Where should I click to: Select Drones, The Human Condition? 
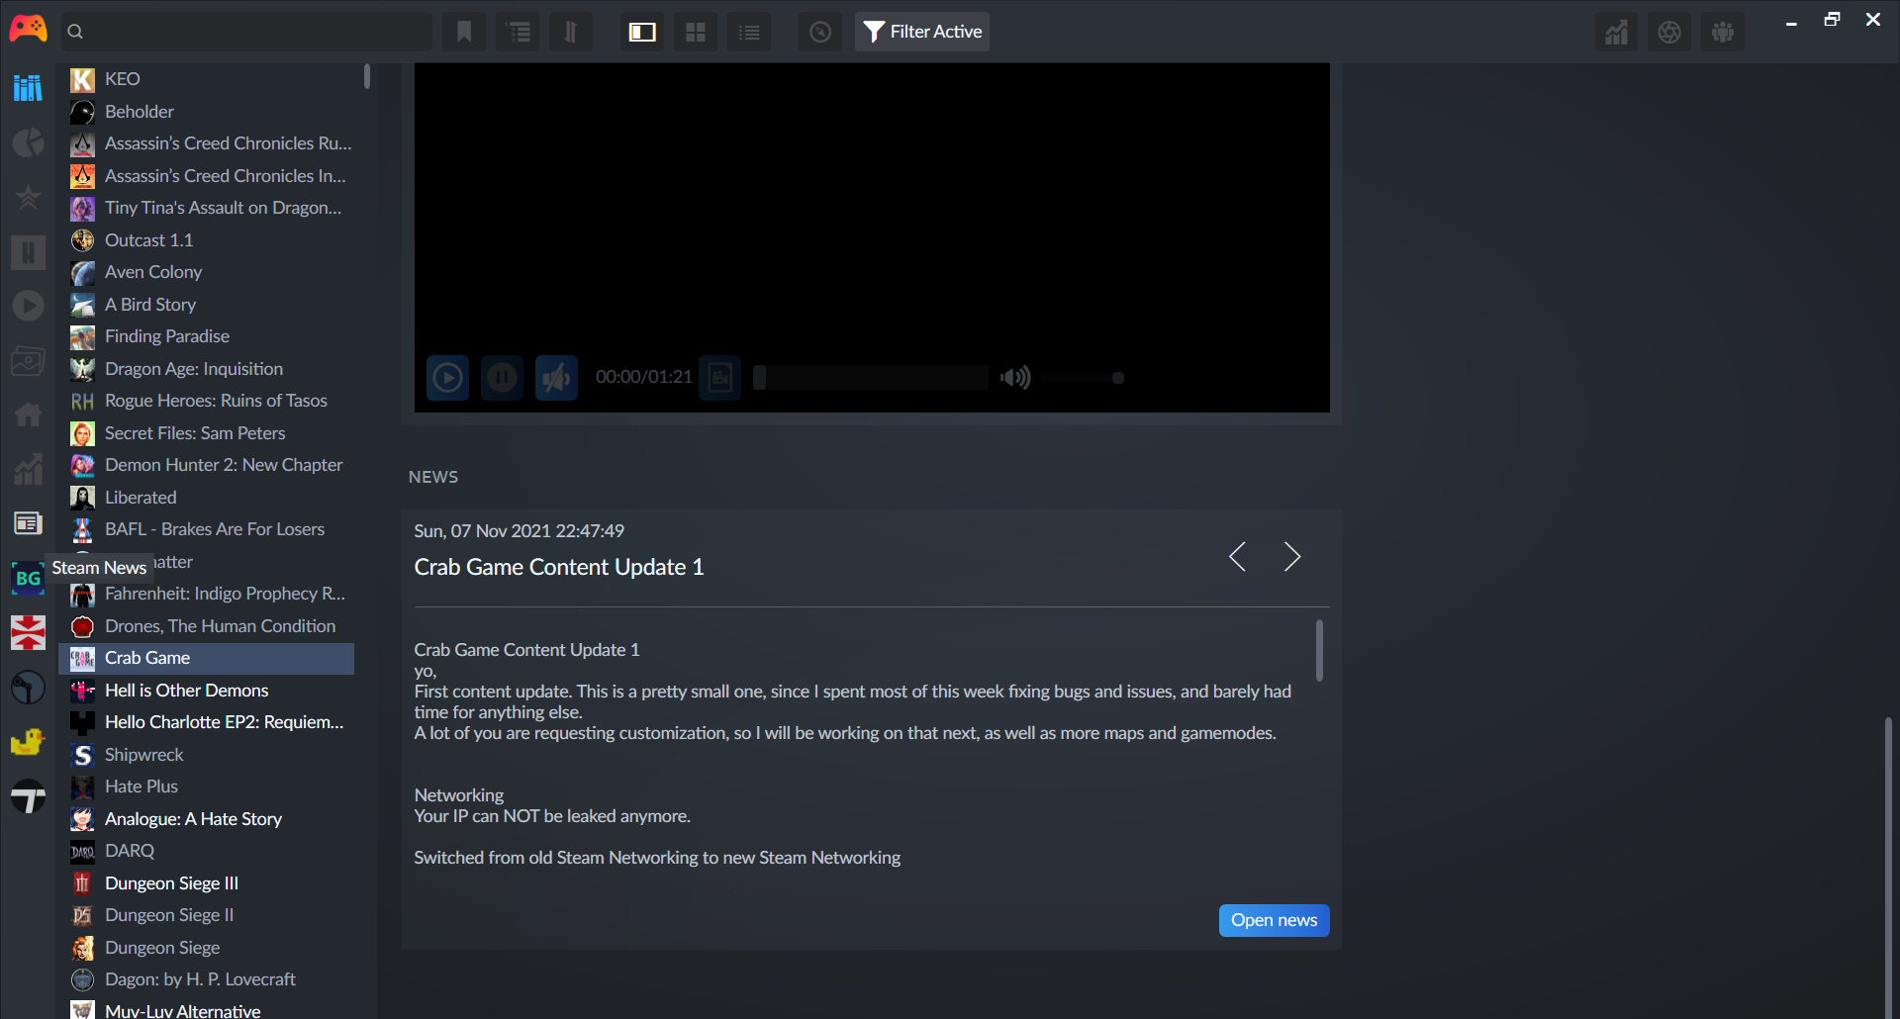[207, 626]
